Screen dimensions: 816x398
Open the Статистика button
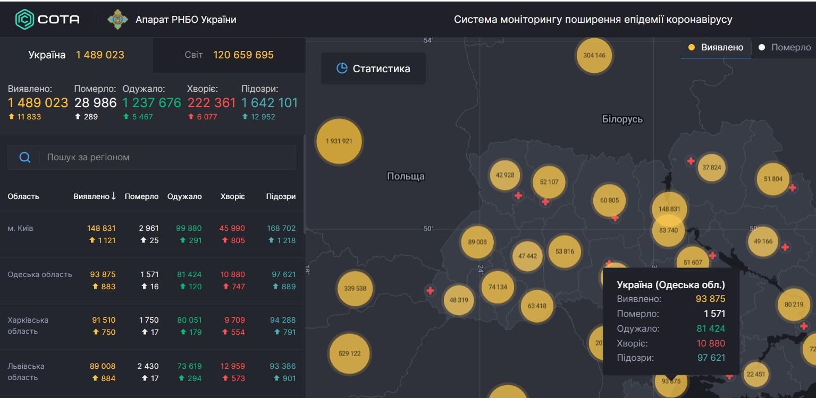373,68
